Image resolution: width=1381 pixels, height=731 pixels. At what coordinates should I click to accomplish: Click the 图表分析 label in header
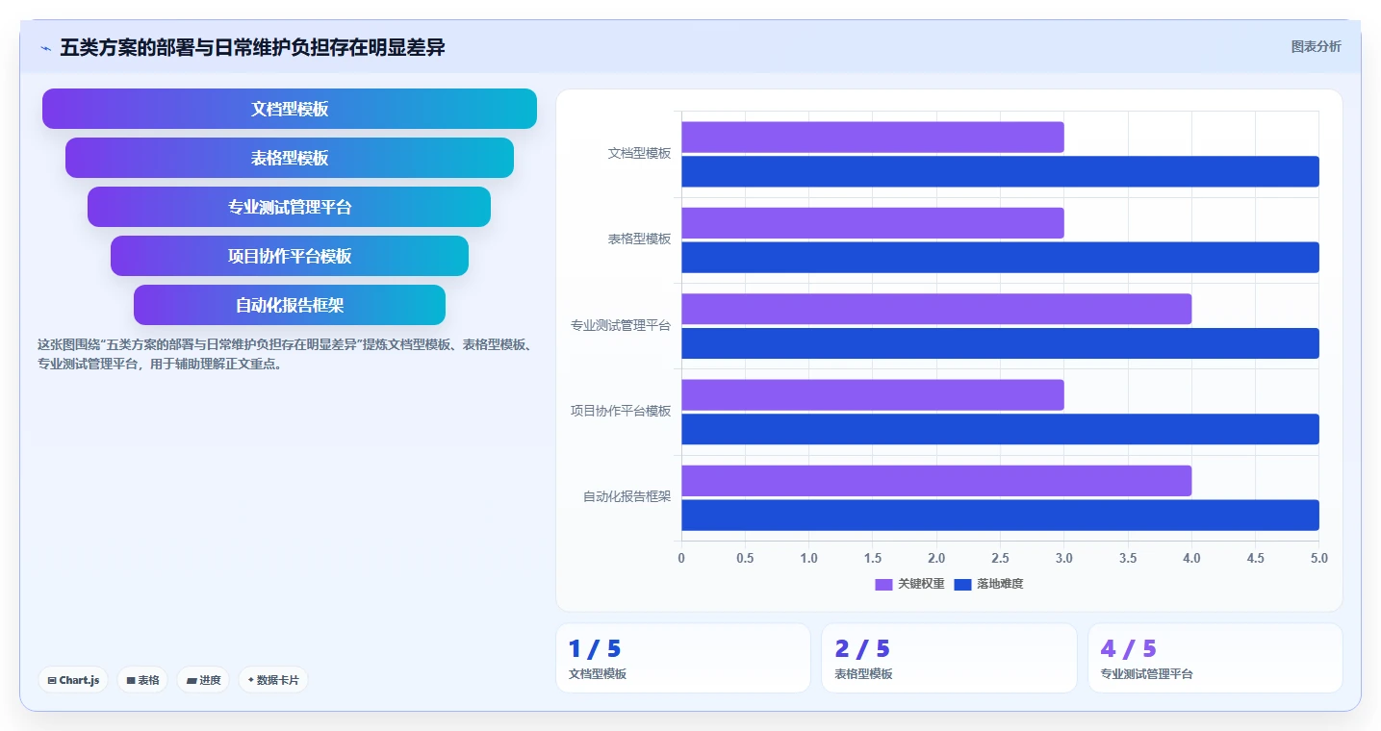pos(1316,46)
